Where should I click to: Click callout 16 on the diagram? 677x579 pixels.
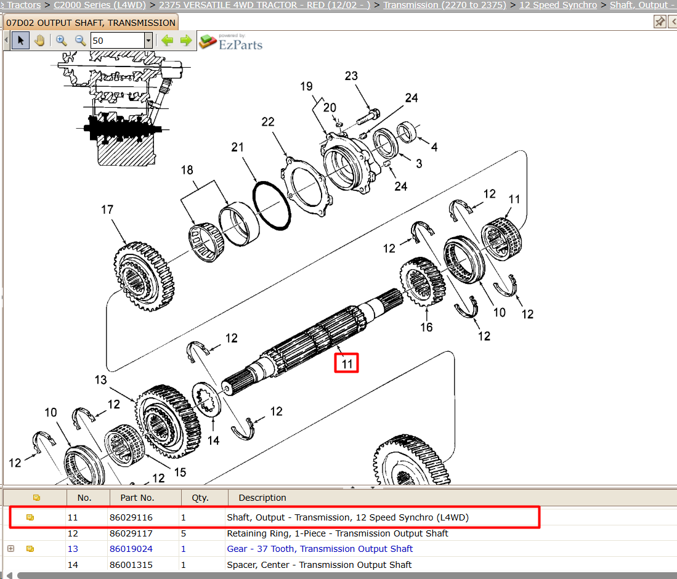point(426,327)
